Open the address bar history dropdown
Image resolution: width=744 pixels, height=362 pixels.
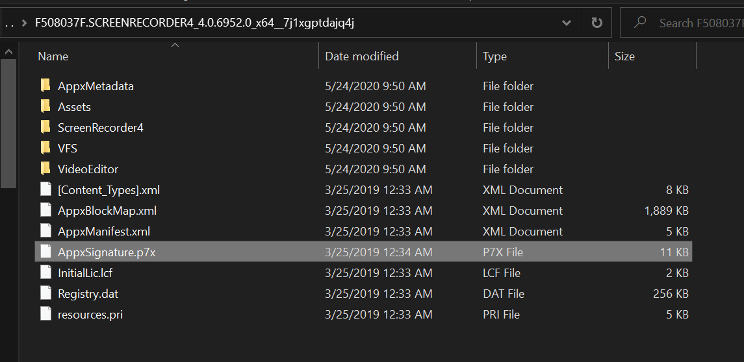tap(566, 23)
